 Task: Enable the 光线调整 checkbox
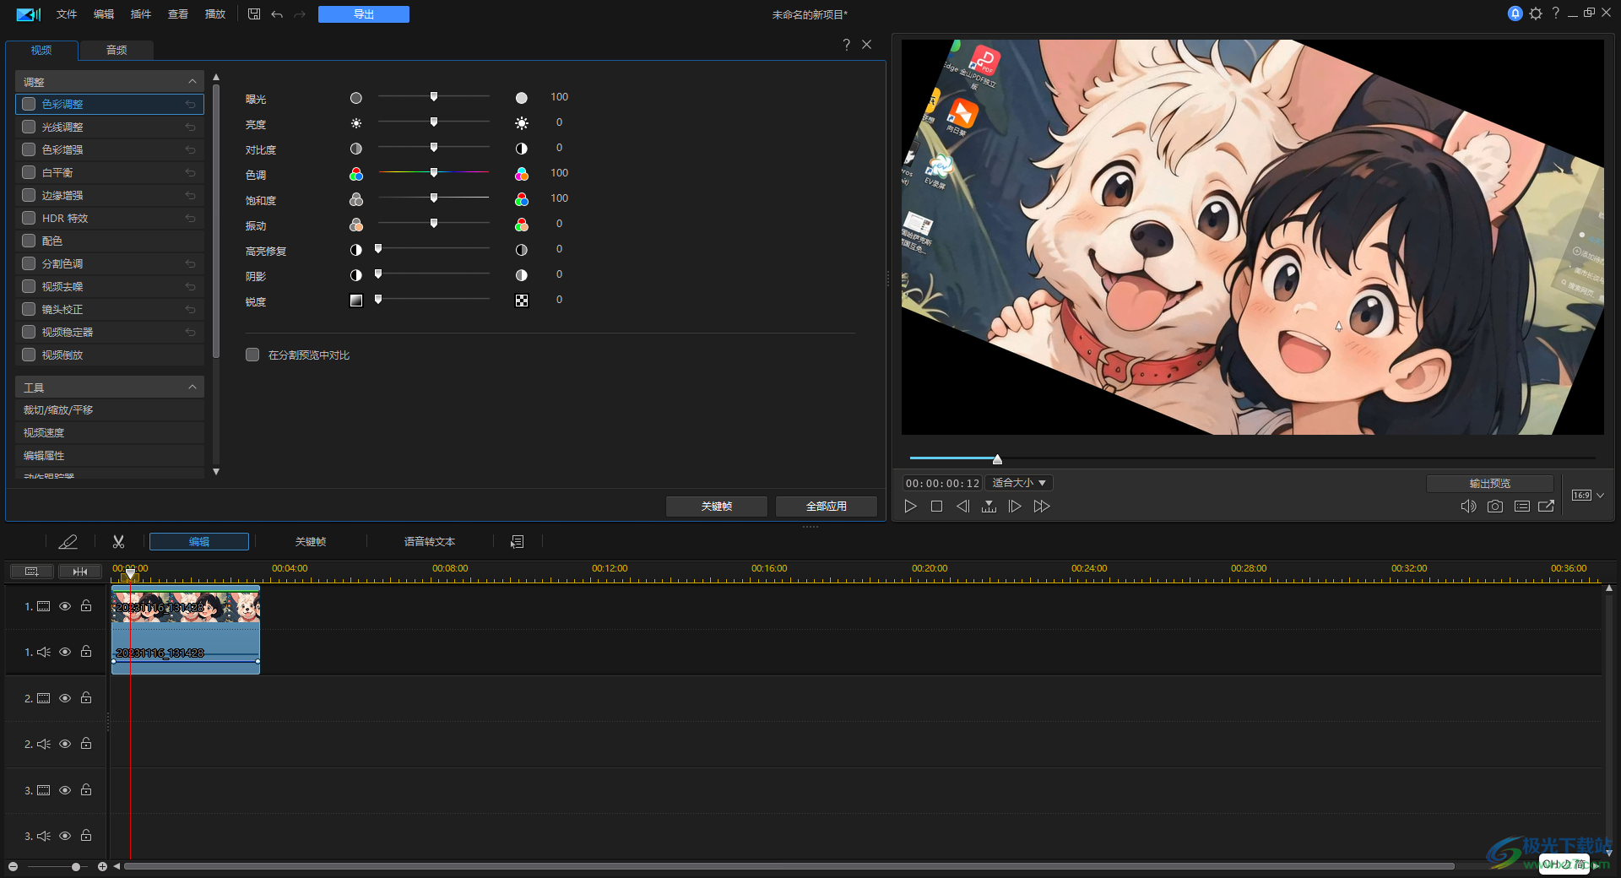29,127
